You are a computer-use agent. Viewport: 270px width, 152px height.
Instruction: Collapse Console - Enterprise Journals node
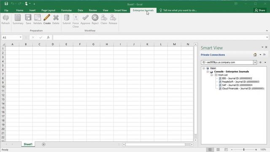click(x=208, y=71)
